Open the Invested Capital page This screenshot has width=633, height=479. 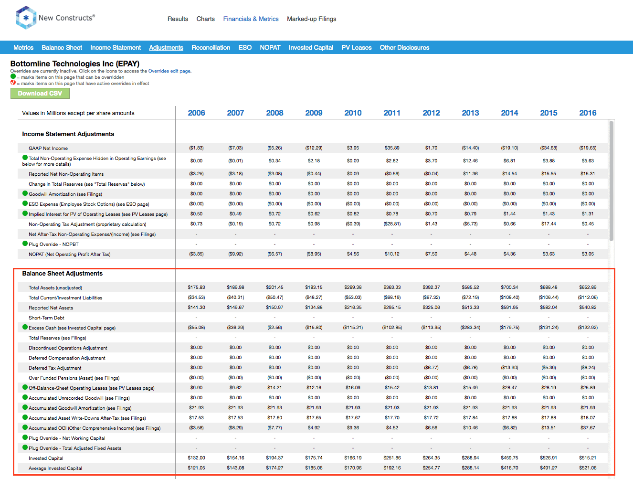pyautogui.click(x=311, y=48)
